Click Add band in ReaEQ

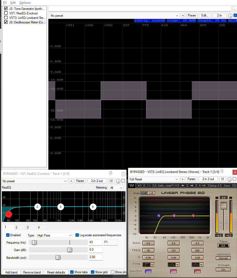click(11, 272)
